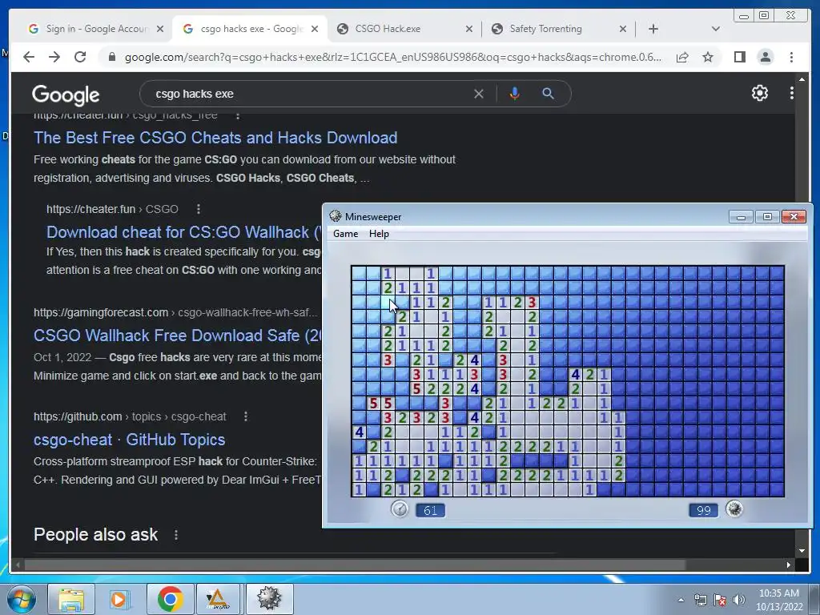The height and width of the screenshot is (615, 820).
Task: Click the mine count value 99
Action: pos(703,510)
